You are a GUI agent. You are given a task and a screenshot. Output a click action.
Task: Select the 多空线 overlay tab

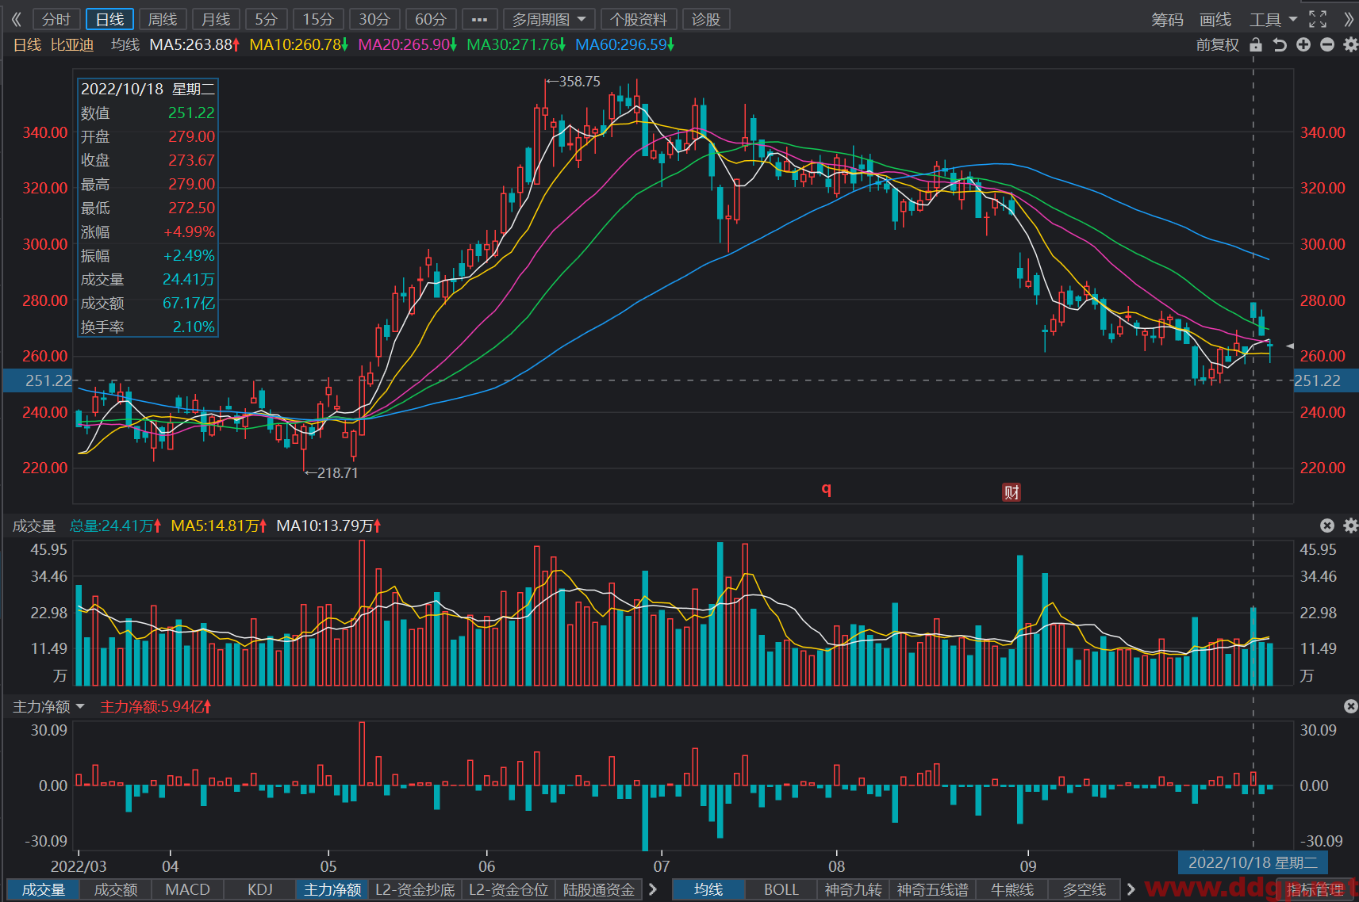(1085, 889)
